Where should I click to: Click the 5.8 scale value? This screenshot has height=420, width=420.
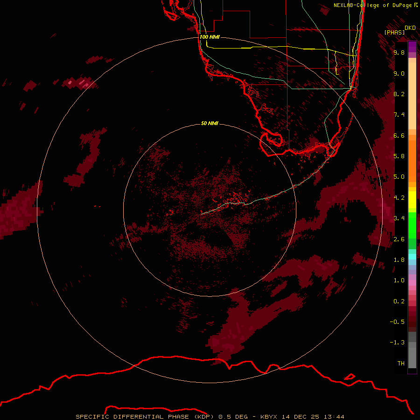coord(399,156)
